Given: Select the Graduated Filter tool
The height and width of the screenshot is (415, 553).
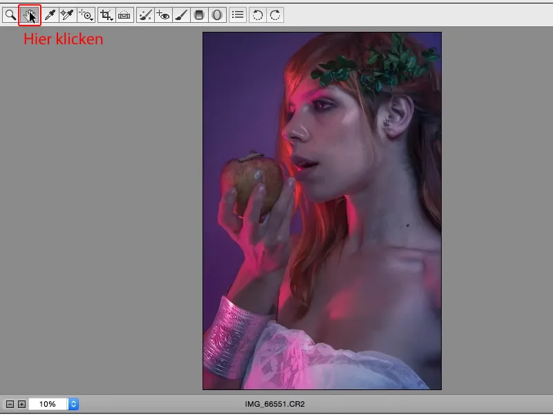Looking at the screenshot, I should coord(199,15).
